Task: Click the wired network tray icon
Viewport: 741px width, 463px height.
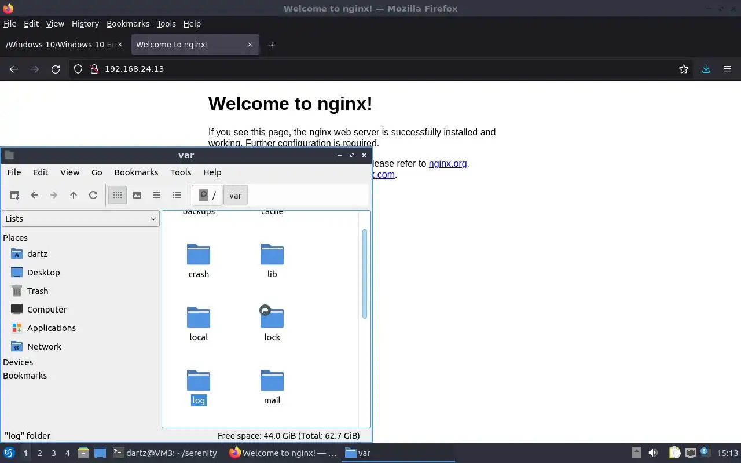Action: pos(690,453)
